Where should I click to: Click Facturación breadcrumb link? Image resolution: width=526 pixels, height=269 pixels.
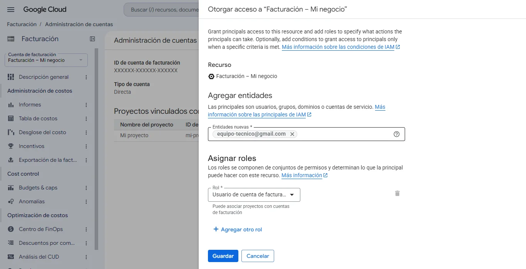(x=22, y=24)
